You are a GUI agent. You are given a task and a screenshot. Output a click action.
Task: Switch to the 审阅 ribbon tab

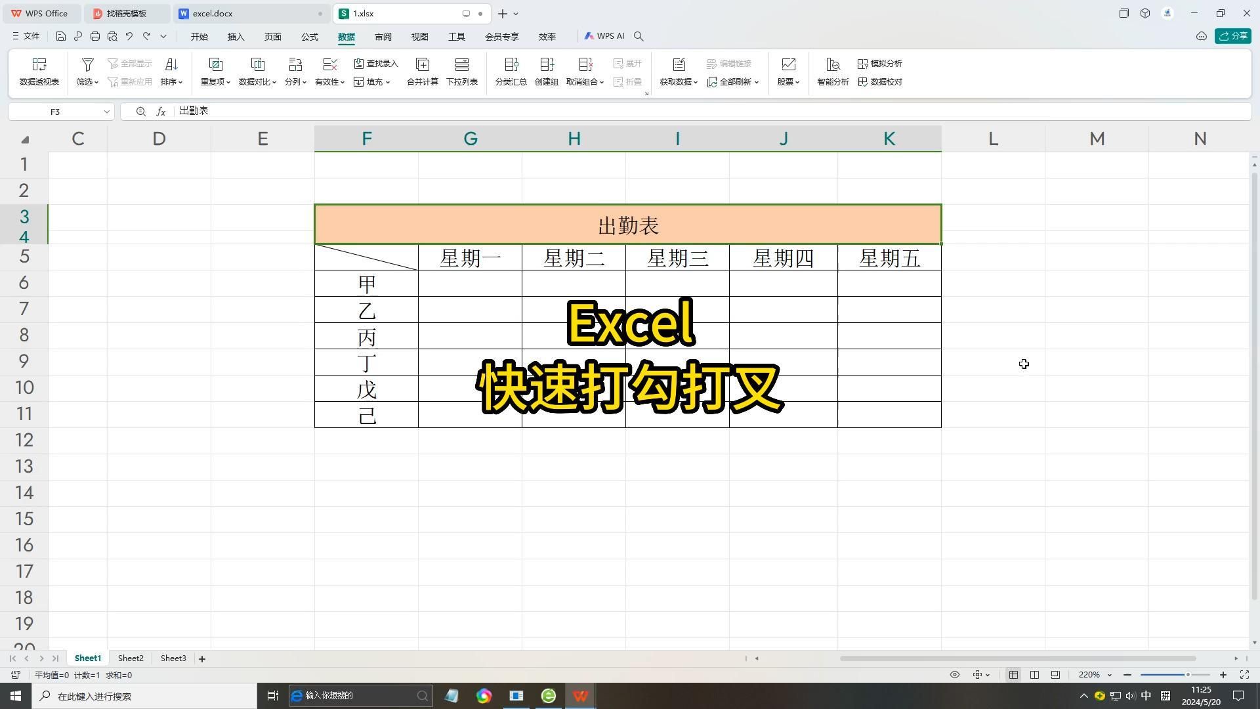coord(383,37)
